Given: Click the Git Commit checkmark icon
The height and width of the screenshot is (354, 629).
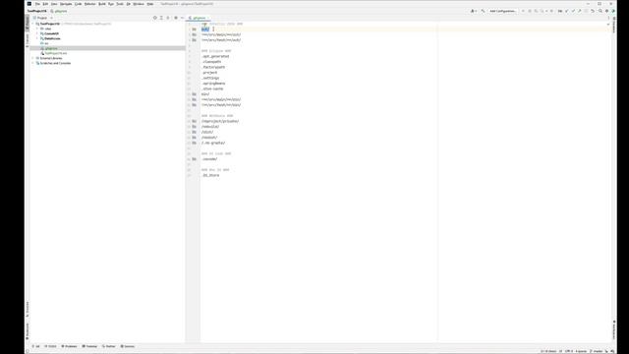Looking at the screenshot, I should (573, 11).
